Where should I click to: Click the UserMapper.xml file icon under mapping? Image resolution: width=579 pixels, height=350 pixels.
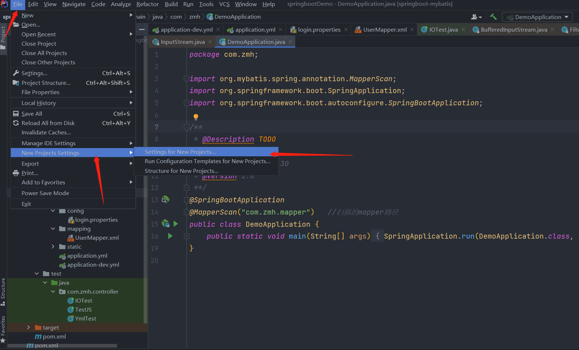pos(71,238)
